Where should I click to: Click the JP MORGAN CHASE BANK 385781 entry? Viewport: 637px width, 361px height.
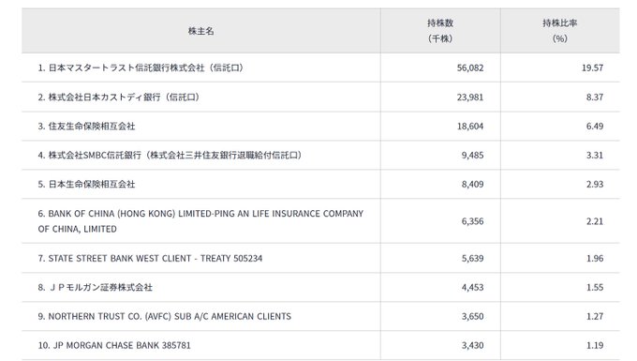click(114, 345)
